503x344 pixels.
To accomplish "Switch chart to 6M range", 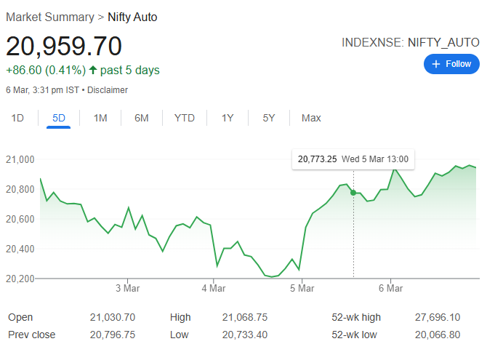I will [141, 118].
